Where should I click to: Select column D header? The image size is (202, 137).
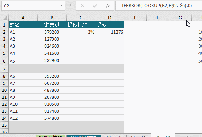(110, 18)
